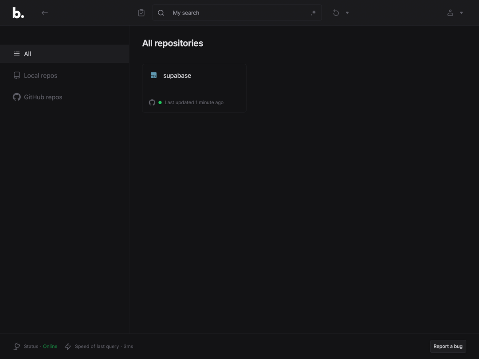The width and height of the screenshot is (479, 359).
Task: Click the list icon next to 'All'
Action: point(17,54)
